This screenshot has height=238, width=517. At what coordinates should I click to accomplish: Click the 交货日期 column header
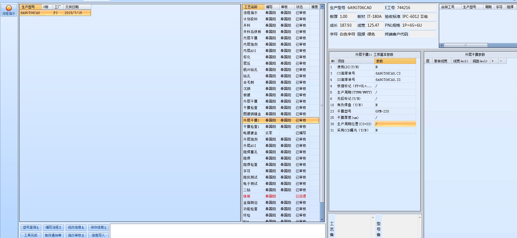pyautogui.click(x=77, y=7)
